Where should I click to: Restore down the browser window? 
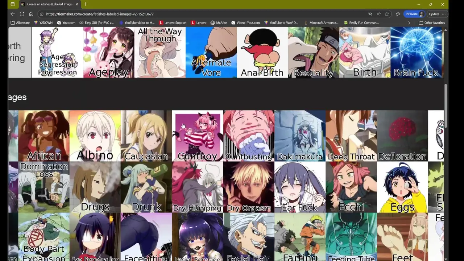[431, 4]
